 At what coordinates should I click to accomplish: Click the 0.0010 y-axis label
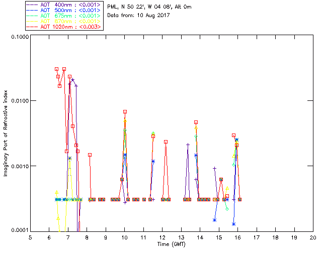tap(20, 166)
